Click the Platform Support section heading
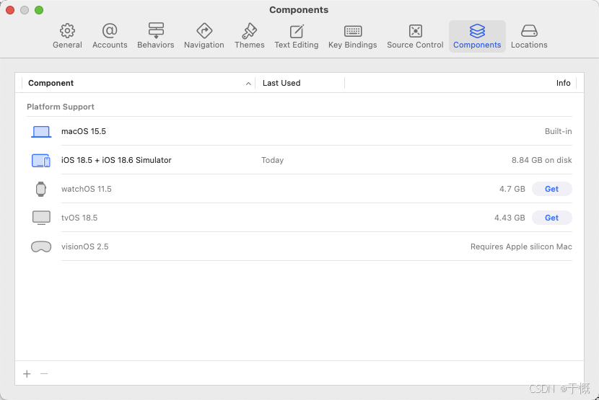 click(61, 107)
